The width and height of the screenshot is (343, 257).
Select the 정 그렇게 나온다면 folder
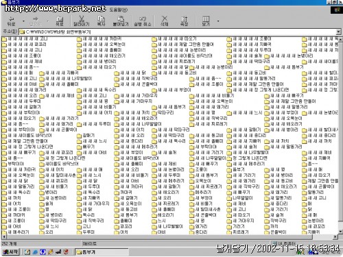coord(247,158)
